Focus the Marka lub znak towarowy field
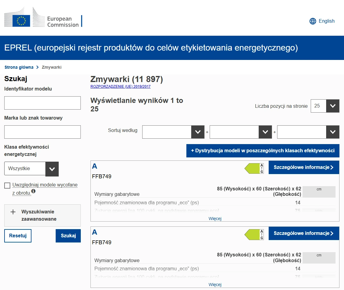This screenshot has height=290, width=344. point(43,132)
